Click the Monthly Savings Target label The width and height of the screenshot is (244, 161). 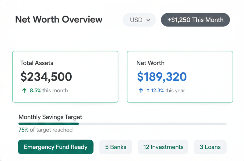click(50, 117)
